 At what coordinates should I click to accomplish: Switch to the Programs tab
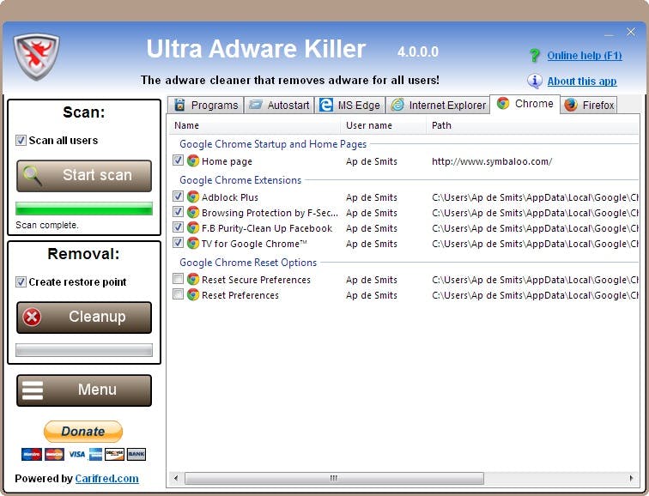(206, 105)
